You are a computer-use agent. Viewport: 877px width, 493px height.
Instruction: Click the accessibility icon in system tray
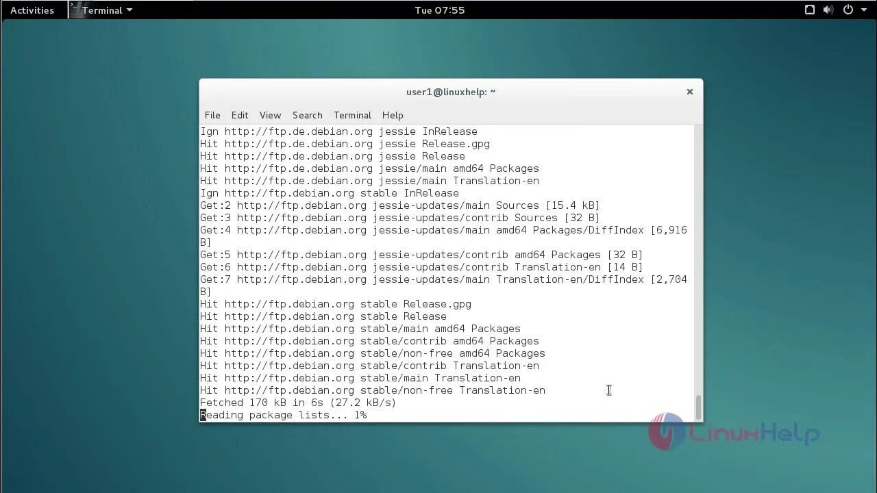pos(809,10)
